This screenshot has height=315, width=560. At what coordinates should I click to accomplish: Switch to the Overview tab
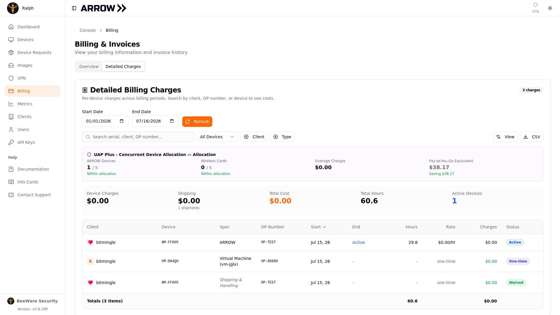coord(89,66)
